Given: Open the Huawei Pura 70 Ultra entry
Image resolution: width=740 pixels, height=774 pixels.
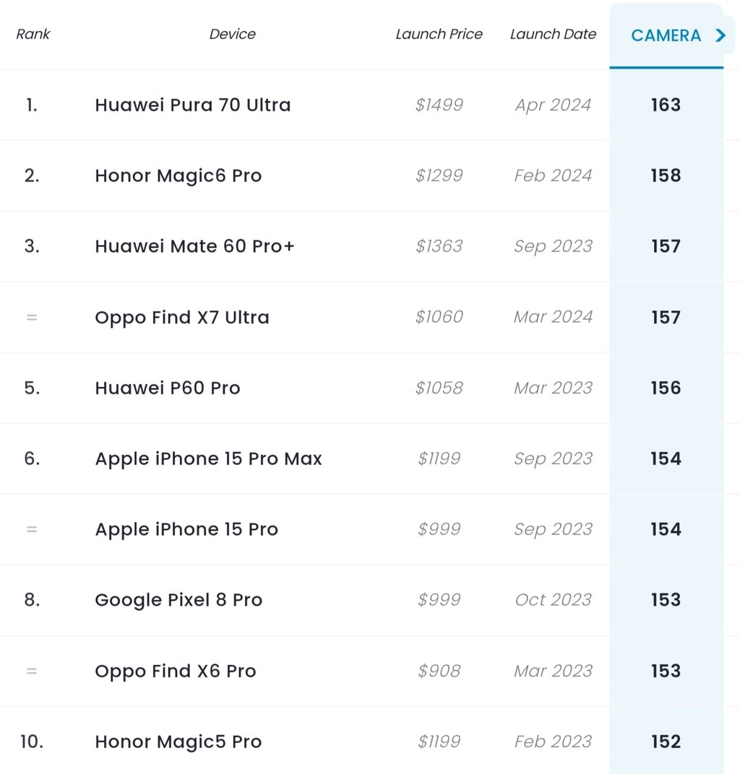Looking at the screenshot, I should click(x=193, y=105).
